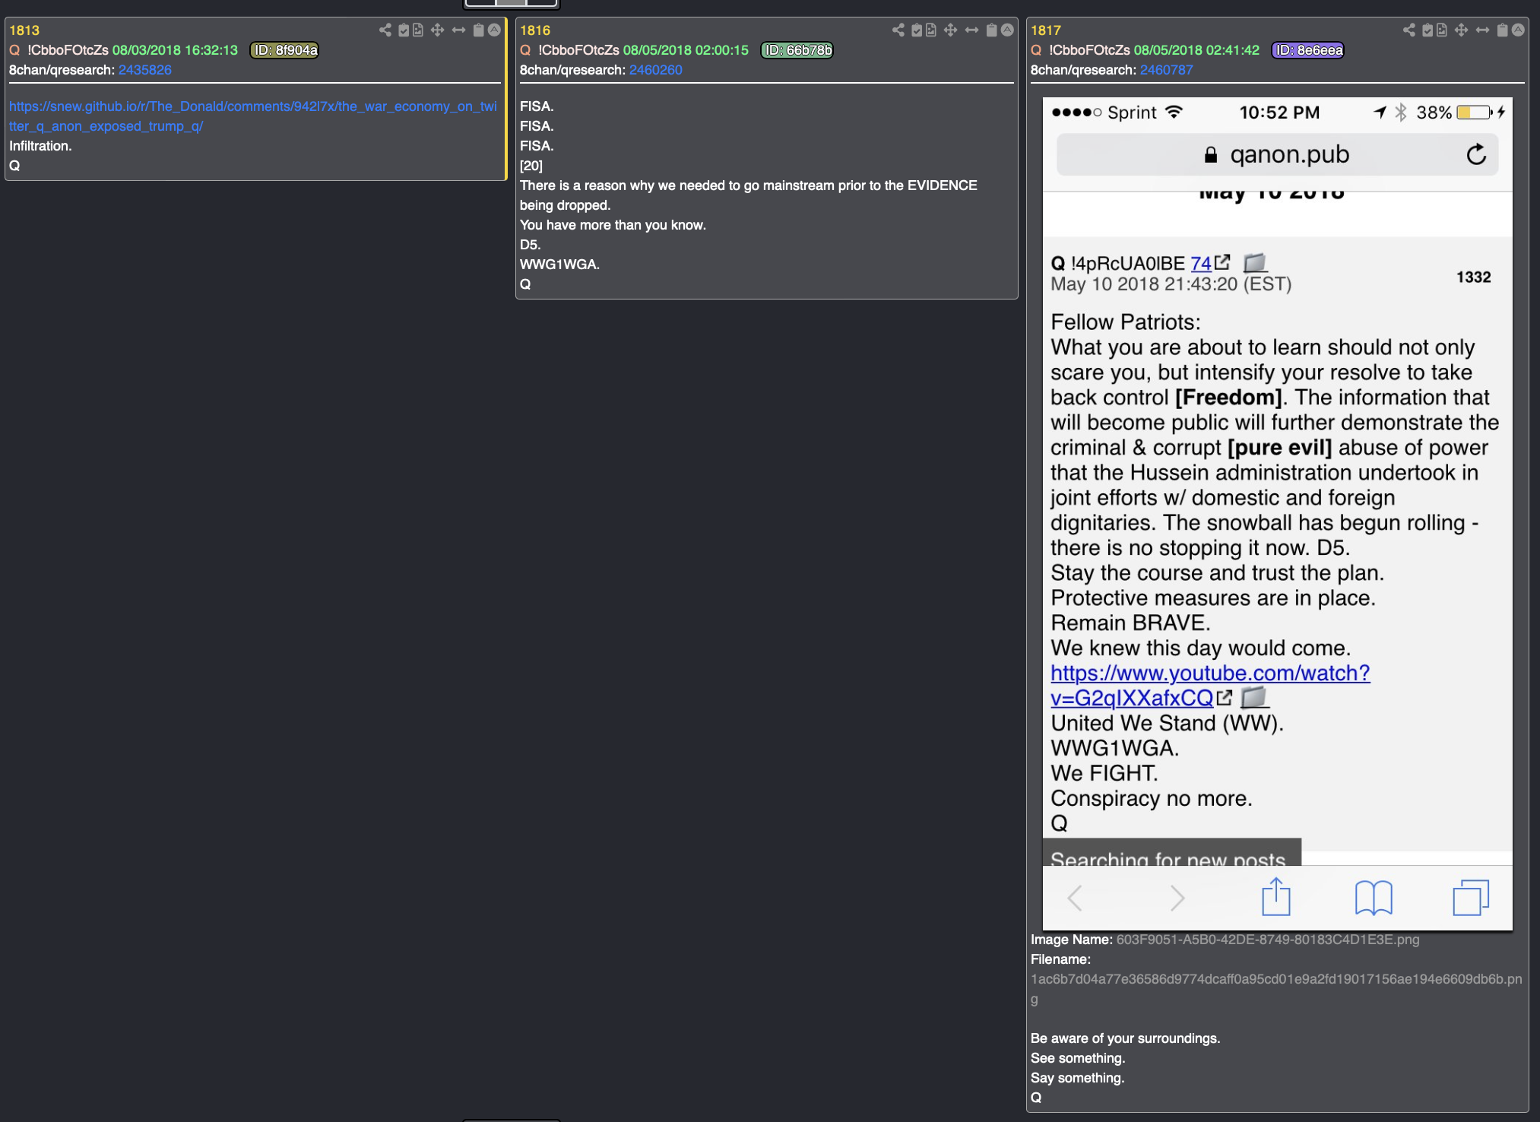Click timestamp 08/05/2018 02:41:42

click(x=1196, y=50)
